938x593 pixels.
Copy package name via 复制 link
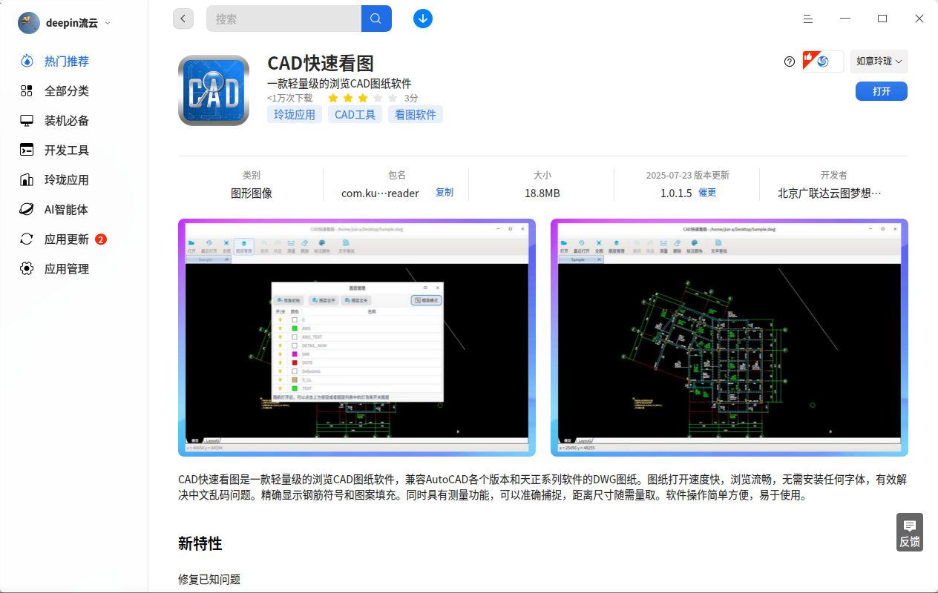coord(445,192)
